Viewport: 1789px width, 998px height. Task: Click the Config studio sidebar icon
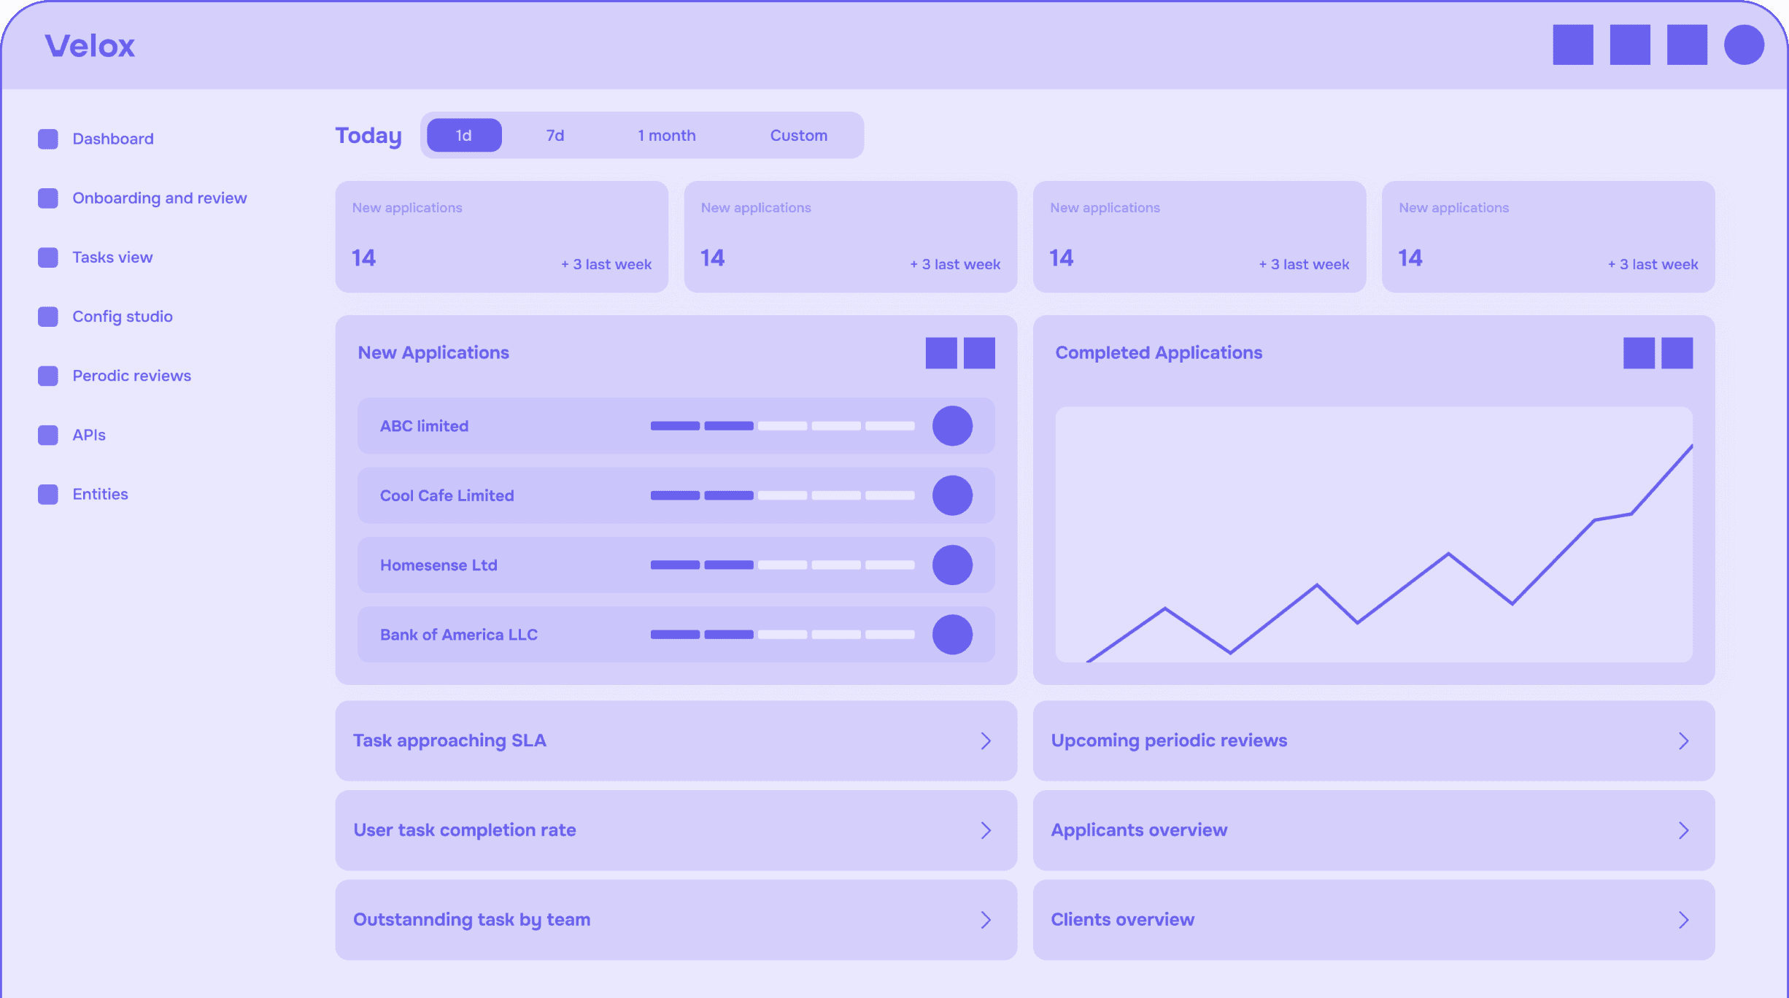coord(48,317)
